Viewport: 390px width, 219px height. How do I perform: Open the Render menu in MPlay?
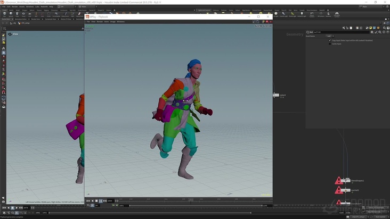point(100,22)
